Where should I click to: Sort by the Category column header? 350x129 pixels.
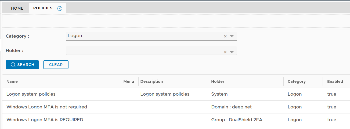point(297,81)
